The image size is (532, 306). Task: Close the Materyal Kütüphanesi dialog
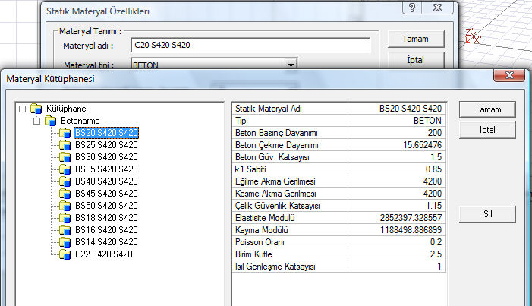(x=509, y=75)
